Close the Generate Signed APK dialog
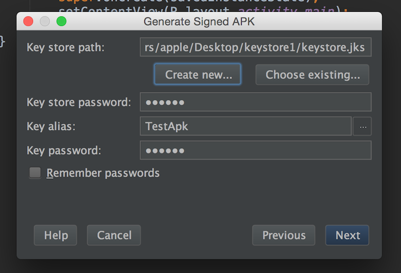Screen dimensions: 401x273 click(28, 22)
